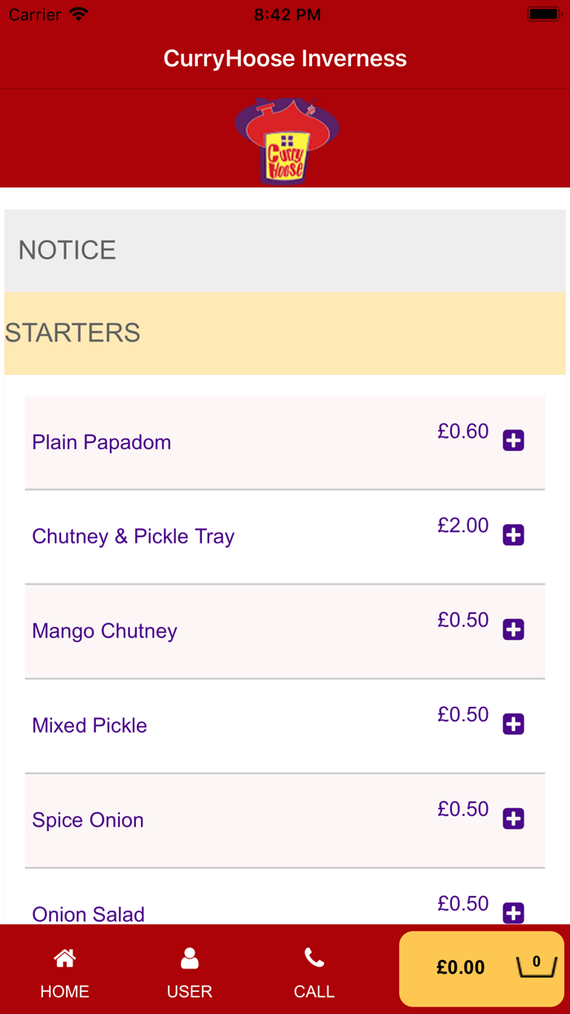Add Spice Onion with its plus icon
This screenshot has height=1014, width=570.
513,818
